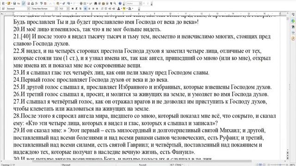The height and width of the screenshot is (166, 296).
Task: Apply font color using A icon
Action: click(118, 8)
